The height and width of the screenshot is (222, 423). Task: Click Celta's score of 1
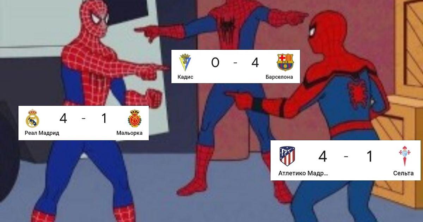click(x=369, y=156)
